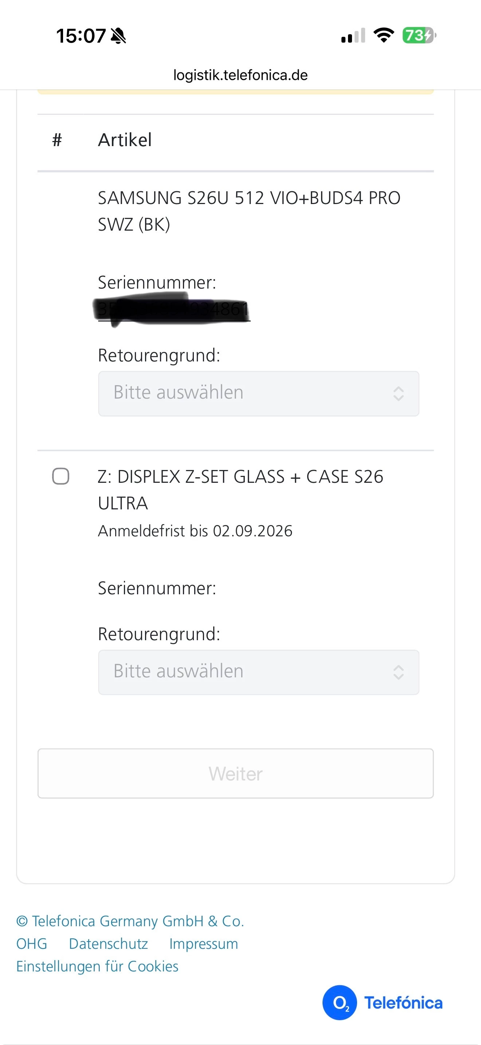Viewport: 481px width, 1045px height.
Task: Tap the 15:07 clock in status bar
Action: 81,36
